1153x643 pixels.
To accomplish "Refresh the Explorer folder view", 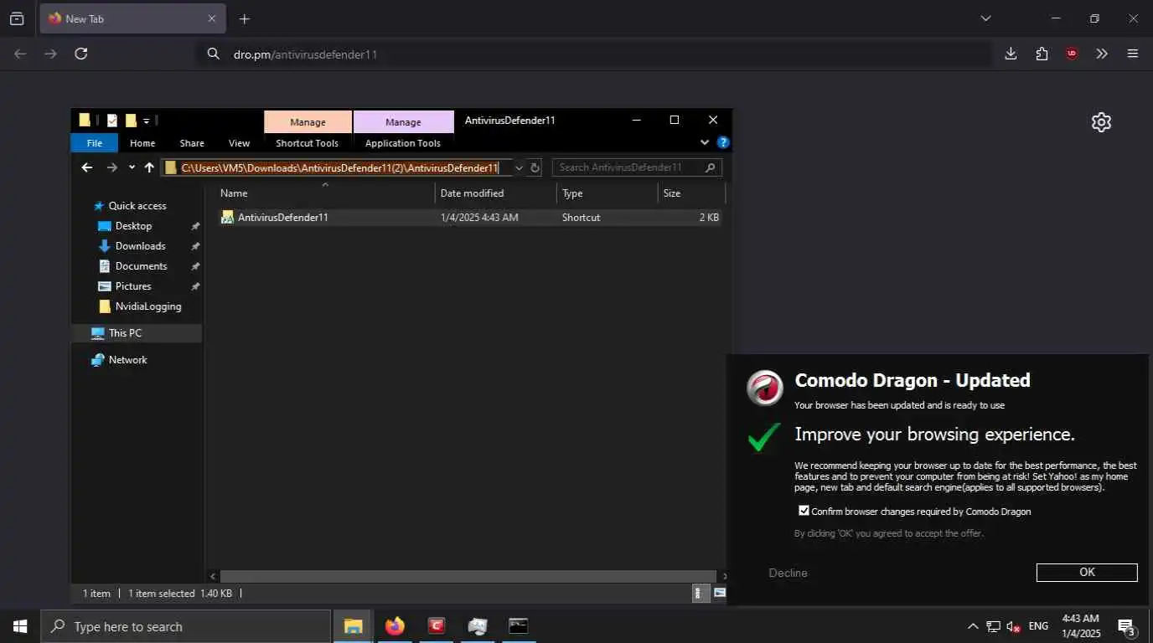I will (535, 167).
